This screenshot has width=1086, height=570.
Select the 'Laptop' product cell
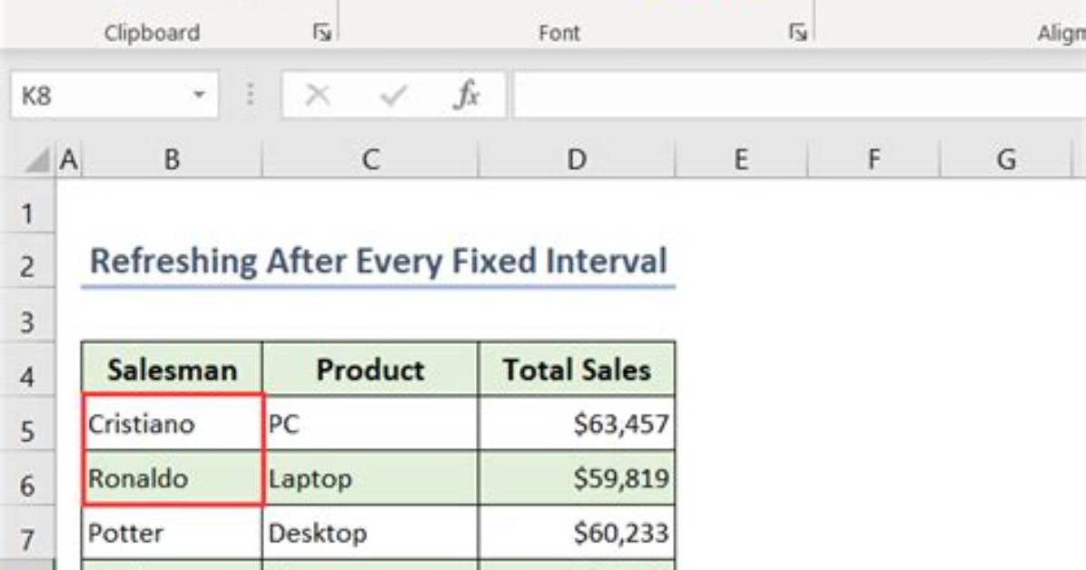click(x=370, y=478)
